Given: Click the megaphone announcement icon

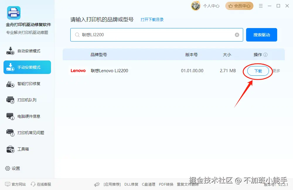Looking at the screenshot, I should (x=97, y=184).
